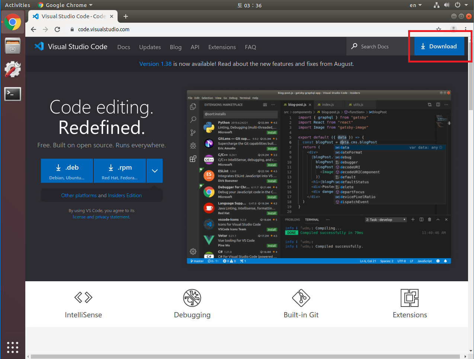Open the Activities overview
Viewport: 474px width, 359px height.
17,5
